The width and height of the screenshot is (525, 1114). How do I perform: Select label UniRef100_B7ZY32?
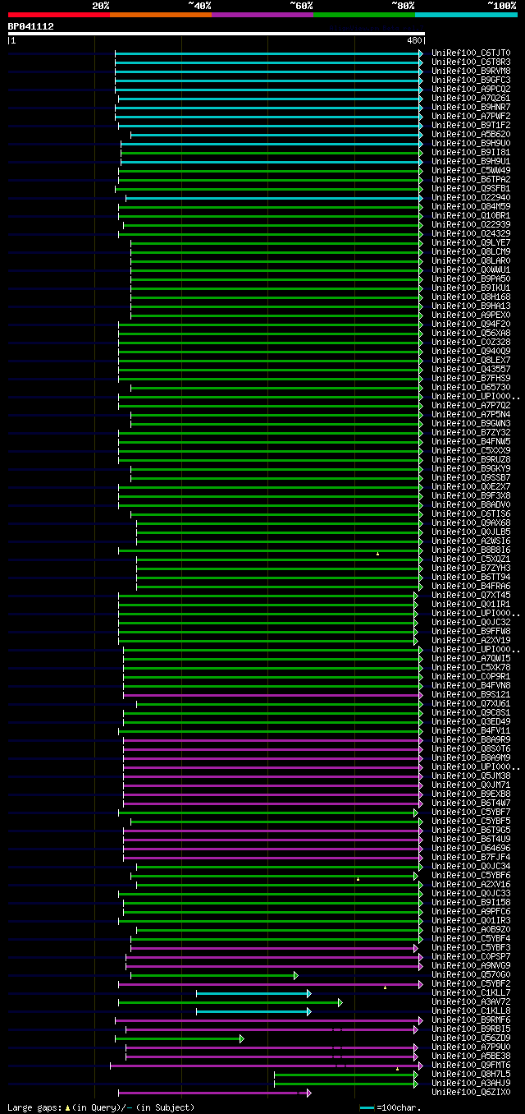(471, 432)
